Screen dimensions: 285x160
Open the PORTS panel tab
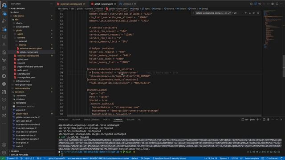pyautogui.click(x=106, y=120)
